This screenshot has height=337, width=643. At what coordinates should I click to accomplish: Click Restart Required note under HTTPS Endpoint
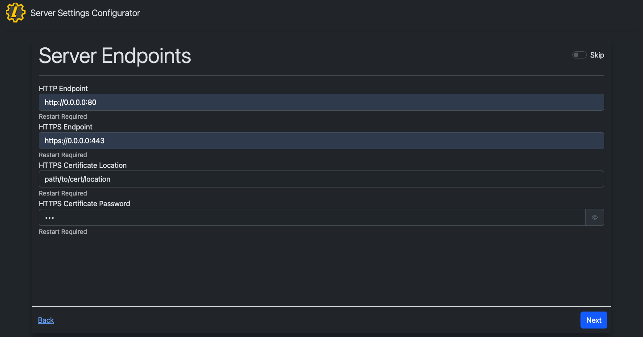(x=63, y=155)
